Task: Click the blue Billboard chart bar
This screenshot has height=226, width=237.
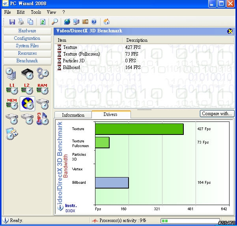Action: tap(112, 183)
